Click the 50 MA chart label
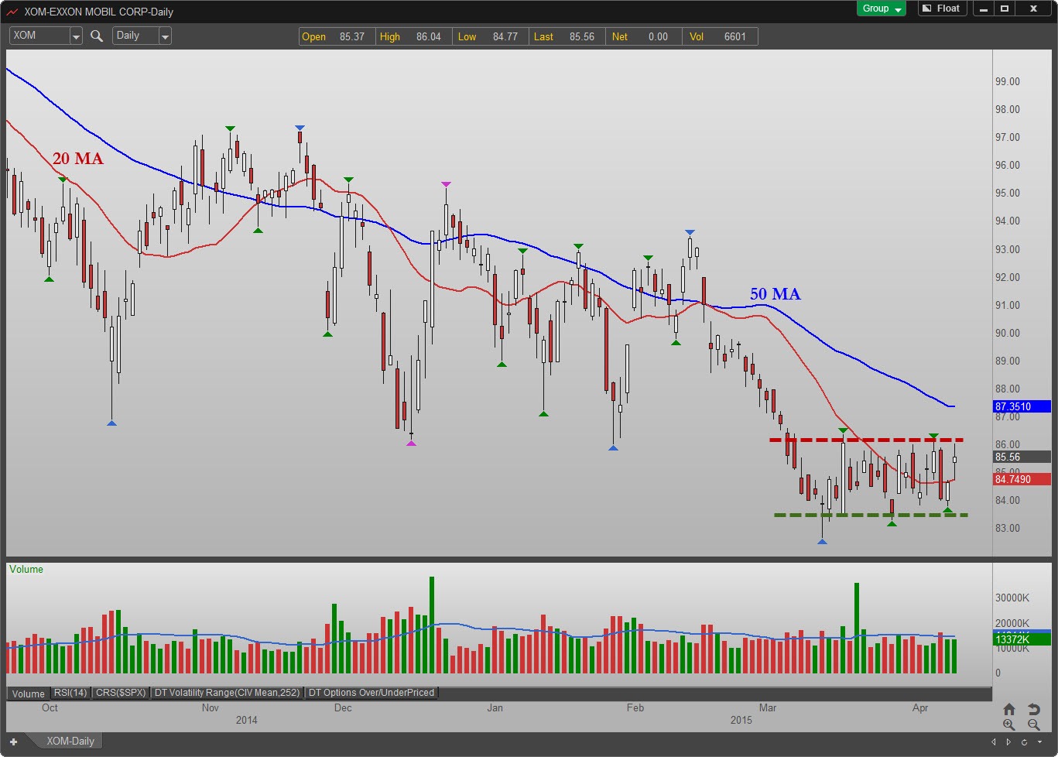The height and width of the screenshot is (757, 1058). [x=776, y=294]
